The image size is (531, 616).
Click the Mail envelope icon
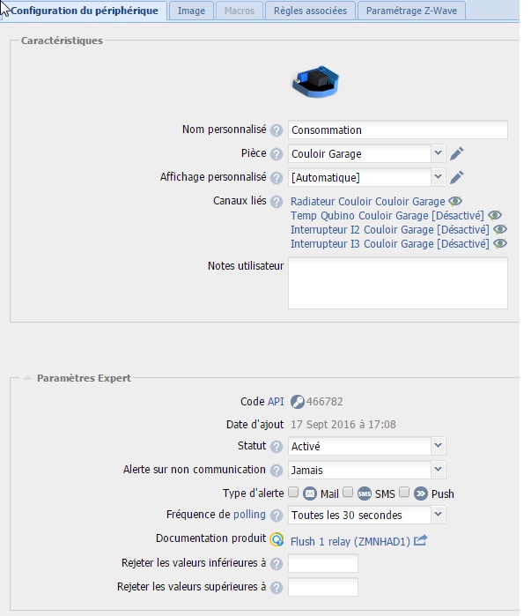pos(310,494)
